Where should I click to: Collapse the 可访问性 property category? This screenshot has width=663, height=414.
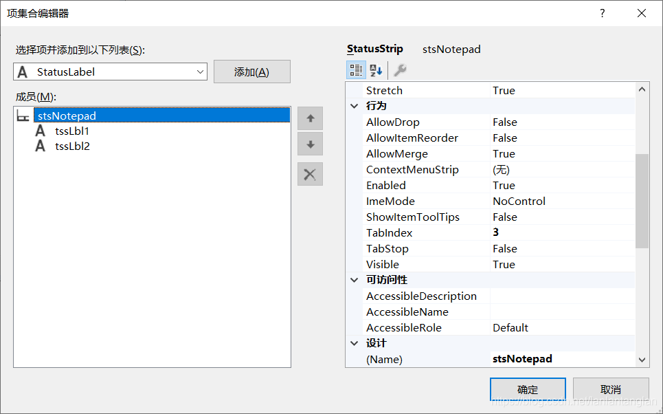[x=355, y=280]
